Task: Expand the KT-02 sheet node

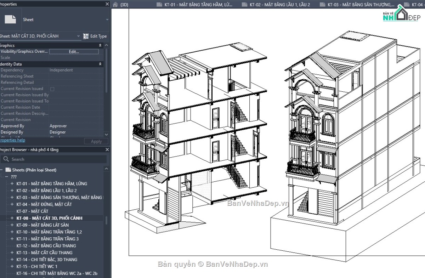Action: point(12,191)
